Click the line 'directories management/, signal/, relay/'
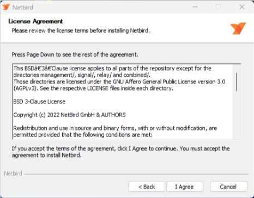 [x=82, y=75]
